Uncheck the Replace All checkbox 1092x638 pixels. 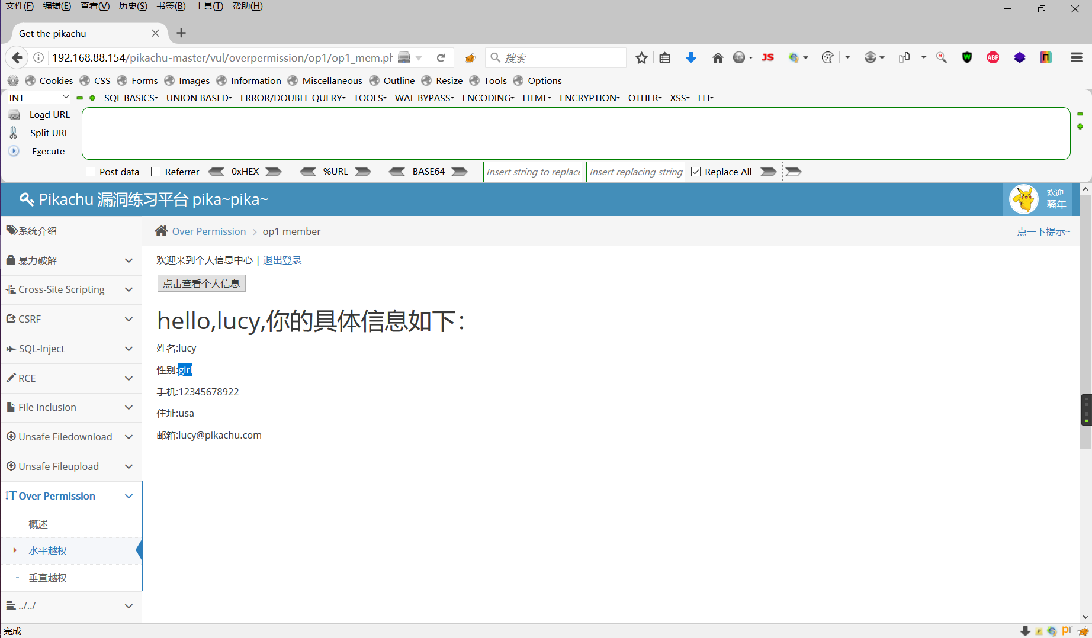[x=696, y=172]
